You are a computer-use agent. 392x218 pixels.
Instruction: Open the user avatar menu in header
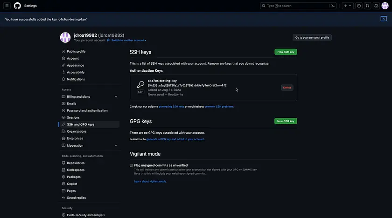click(385, 6)
